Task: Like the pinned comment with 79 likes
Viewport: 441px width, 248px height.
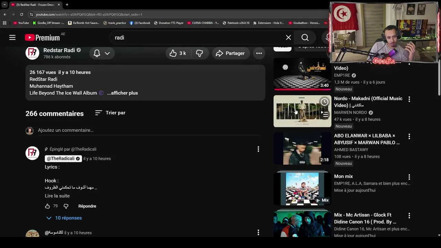Action: click(x=48, y=206)
